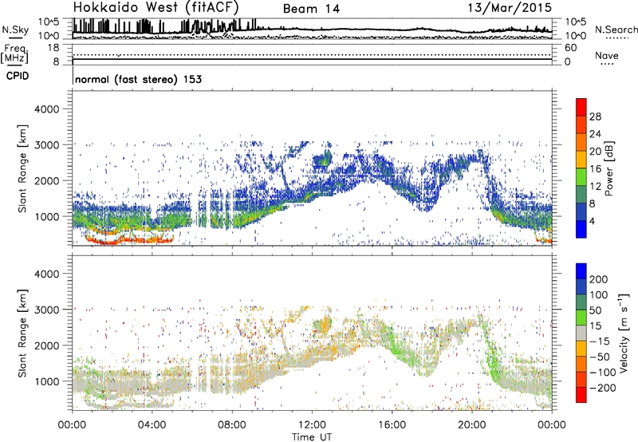Click the '60' Nave axis tick
This screenshot has height=442, width=638.
coord(571,48)
